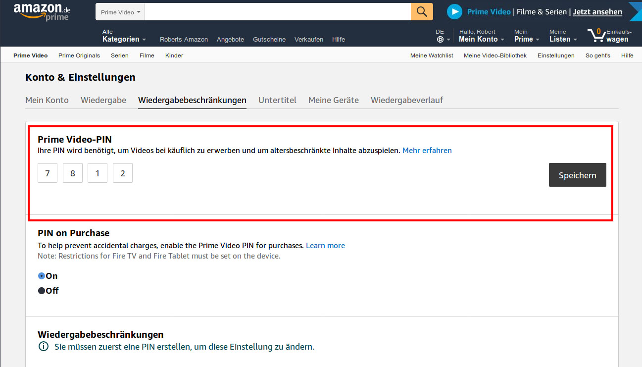
Task: Click the Speichern button
Action: pyautogui.click(x=577, y=175)
